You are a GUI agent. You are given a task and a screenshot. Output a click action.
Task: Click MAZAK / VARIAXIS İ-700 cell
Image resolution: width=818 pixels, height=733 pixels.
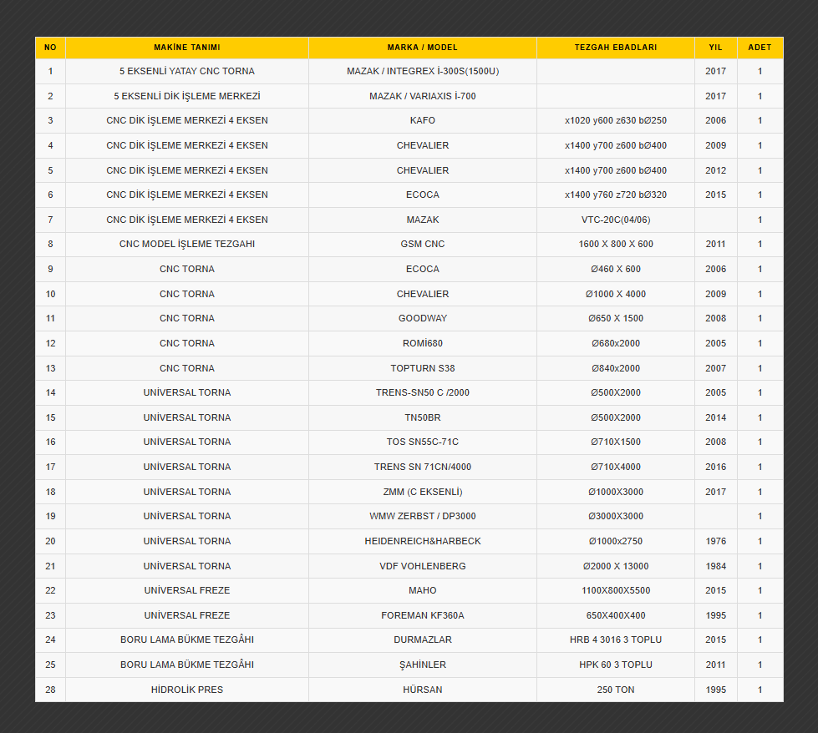(x=423, y=97)
